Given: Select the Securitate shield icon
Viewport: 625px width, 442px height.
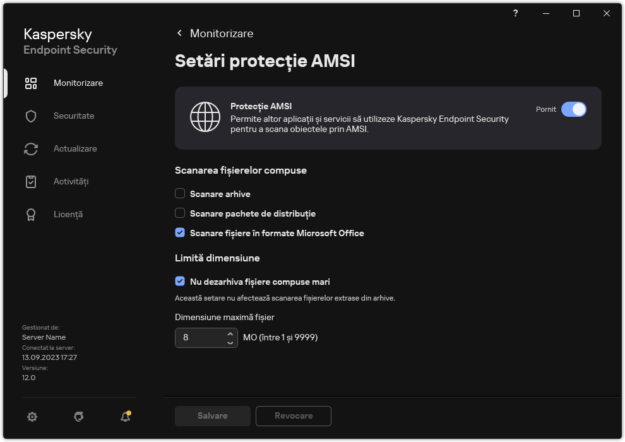Looking at the screenshot, I should pos(31,116).
